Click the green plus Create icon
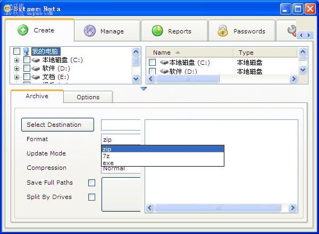Viewport: 319px width, 234px height. point(23,30)
